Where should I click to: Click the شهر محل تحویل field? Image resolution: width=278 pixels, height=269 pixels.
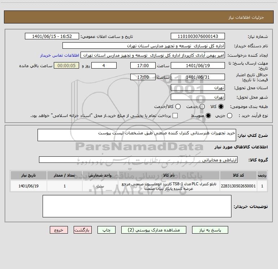[198, 97]
